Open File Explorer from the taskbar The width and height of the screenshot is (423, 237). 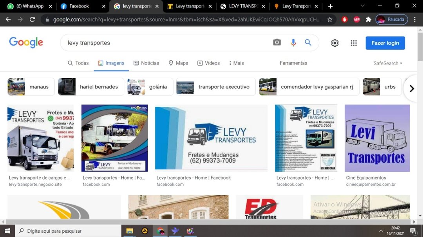[x=130, y=231]
